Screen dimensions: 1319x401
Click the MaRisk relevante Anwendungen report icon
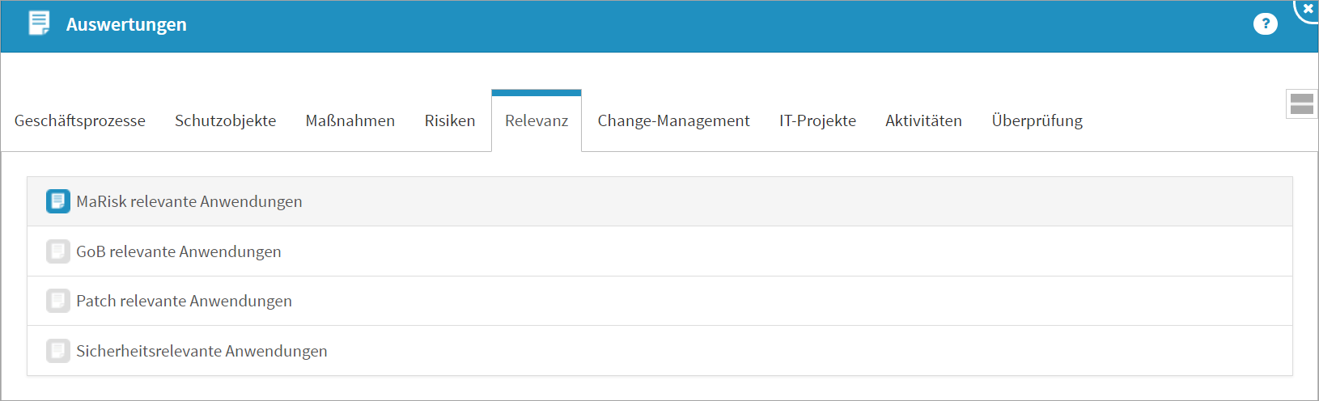point(57,201)
